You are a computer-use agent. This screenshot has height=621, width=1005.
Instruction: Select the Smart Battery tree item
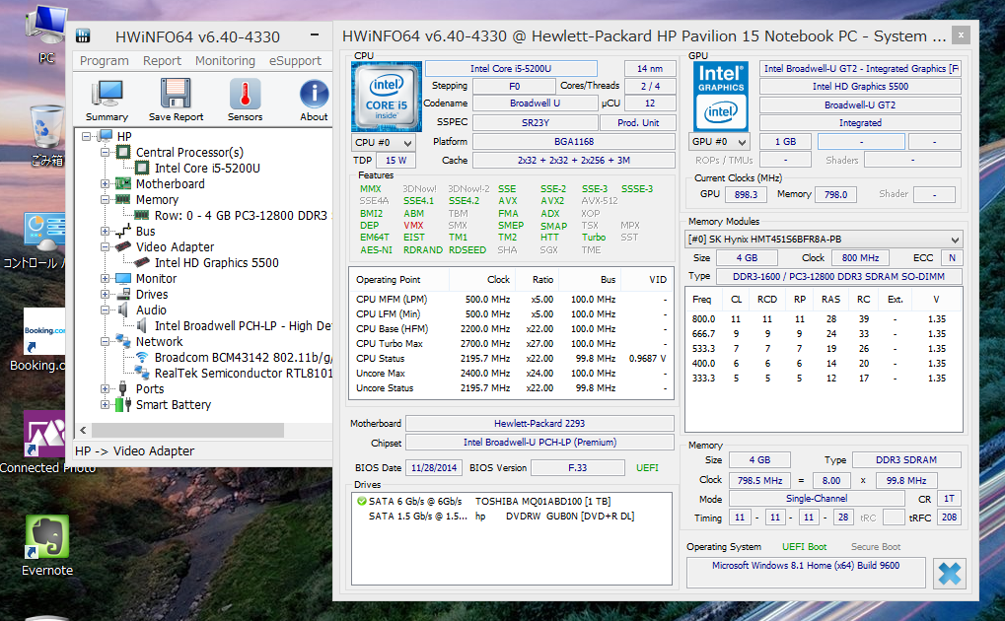[174, 405]
